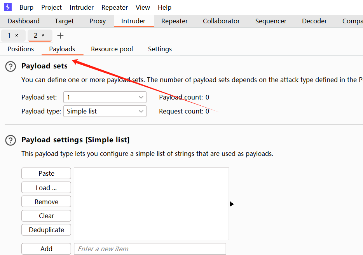The height and width of the screenshot is (255, 363).
Task: Open the Payload set dropdown
Action: [105, 97]
